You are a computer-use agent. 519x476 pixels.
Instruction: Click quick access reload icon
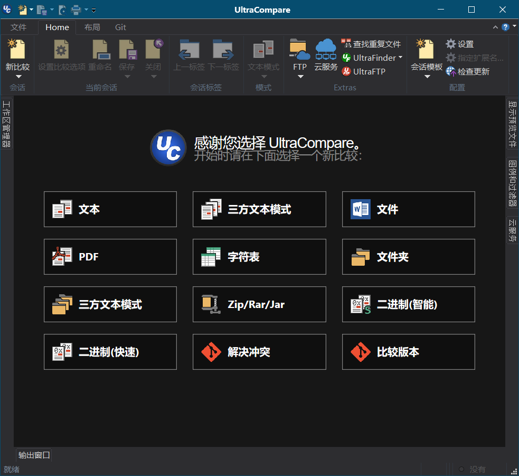(62, 10)
